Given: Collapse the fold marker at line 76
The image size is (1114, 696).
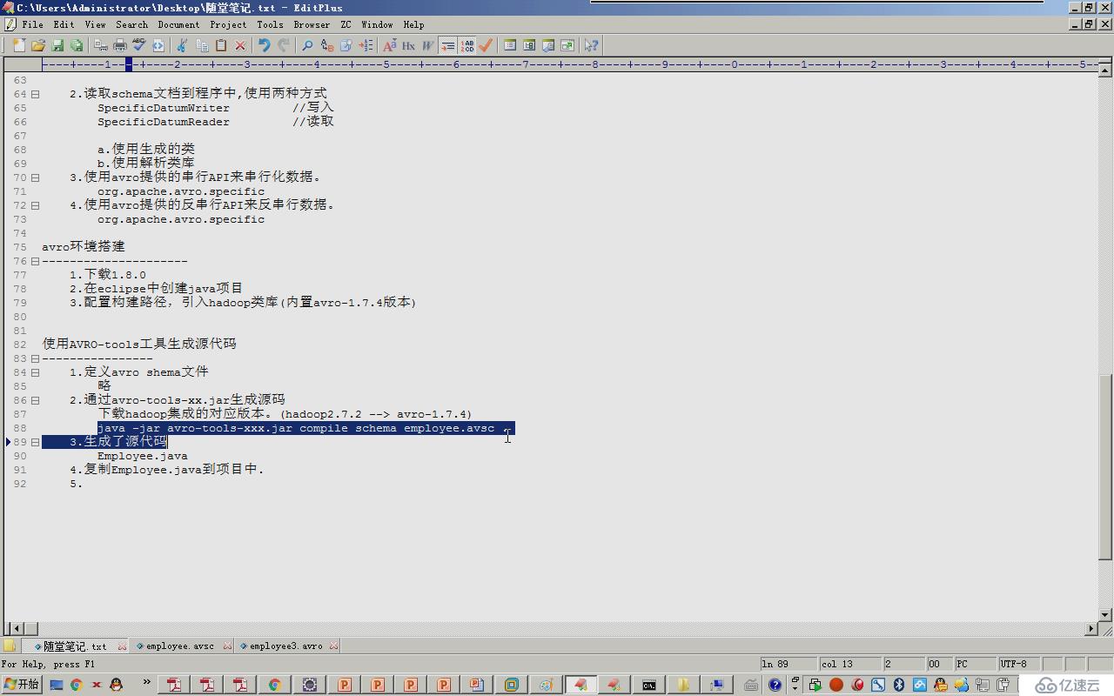Looking at the screenshot, I should tap(36, 261).
